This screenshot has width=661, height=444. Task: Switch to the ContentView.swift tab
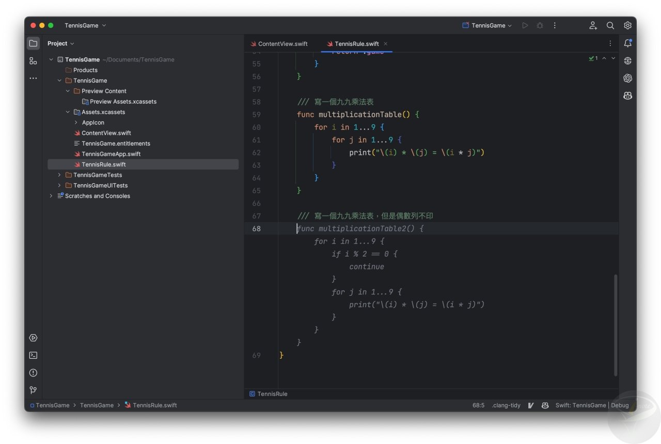coord(283,44)
